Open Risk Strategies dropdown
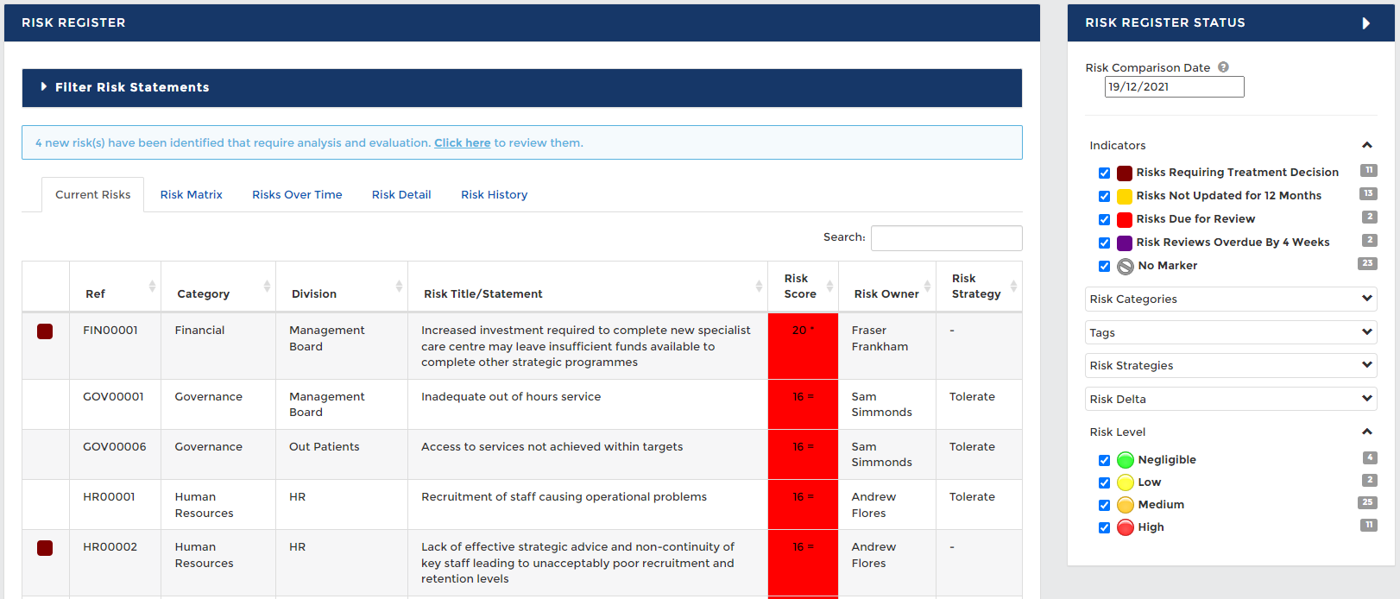This screenshot has height=599, width=1400. 1231,366
